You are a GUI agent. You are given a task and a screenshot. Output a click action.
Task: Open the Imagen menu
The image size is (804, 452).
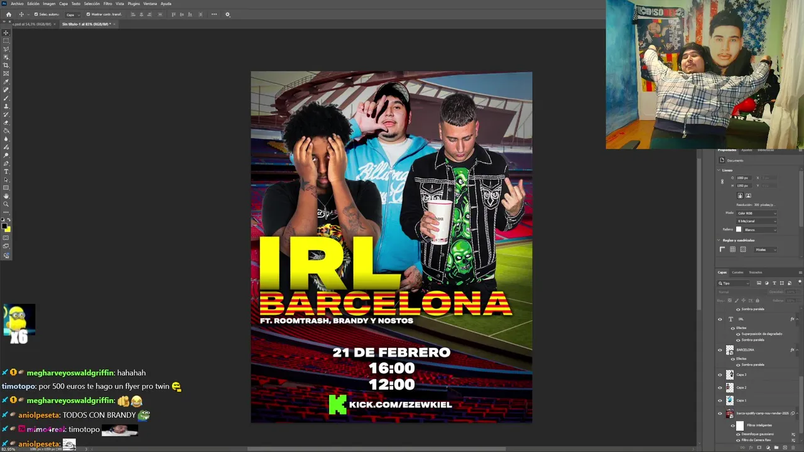(x=49, y=4)
